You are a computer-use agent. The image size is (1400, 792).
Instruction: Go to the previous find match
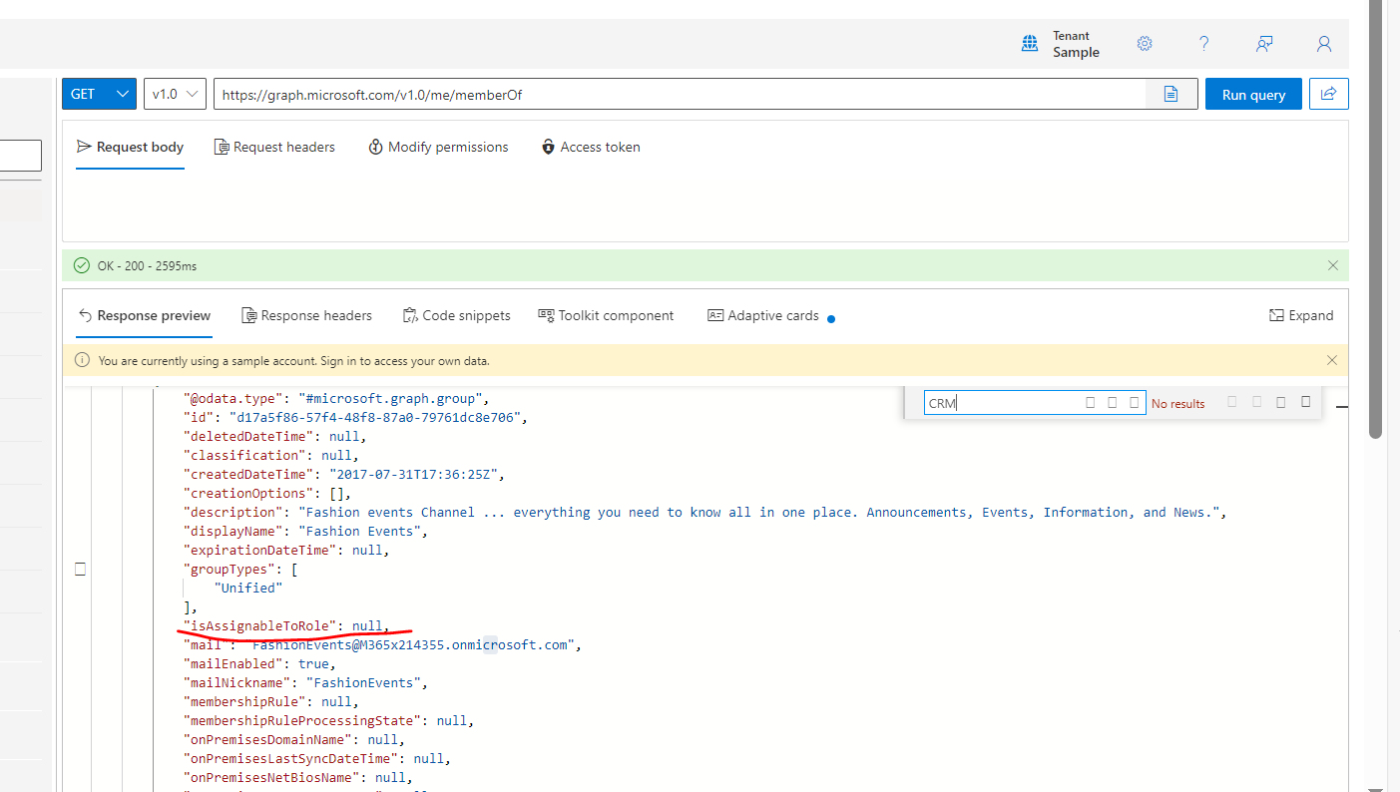point(1232,402)
